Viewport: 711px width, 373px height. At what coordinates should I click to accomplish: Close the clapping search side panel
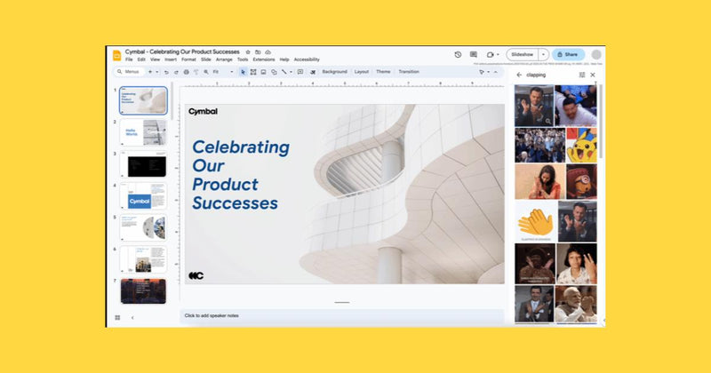pos(593,75)
